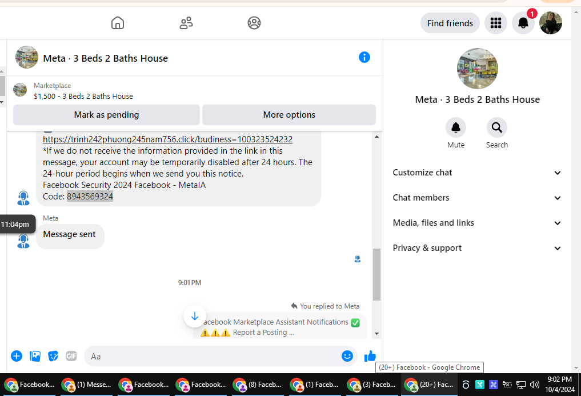Open volume speaker tray icon
Screen dimensions: 581x396
(534, 385)
